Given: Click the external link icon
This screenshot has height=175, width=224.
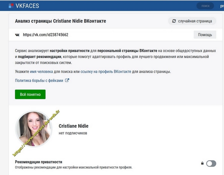Looking at the screenshot, I should pyautogui.click(x=67, y=80).
